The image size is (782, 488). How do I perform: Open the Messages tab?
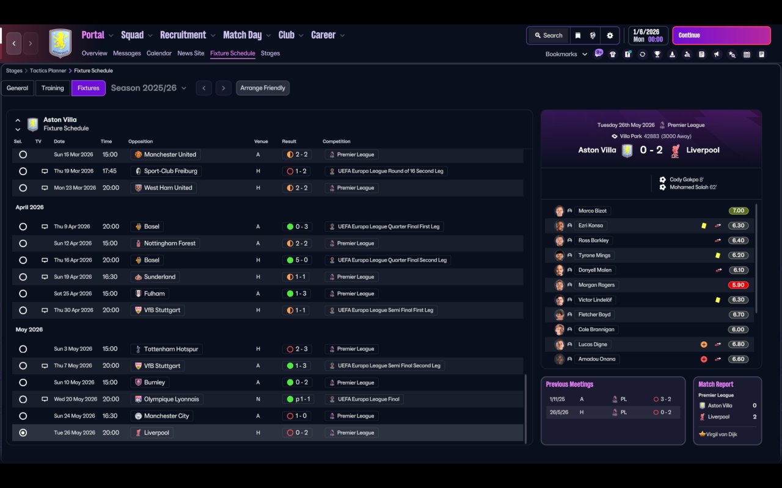point(127,53)
